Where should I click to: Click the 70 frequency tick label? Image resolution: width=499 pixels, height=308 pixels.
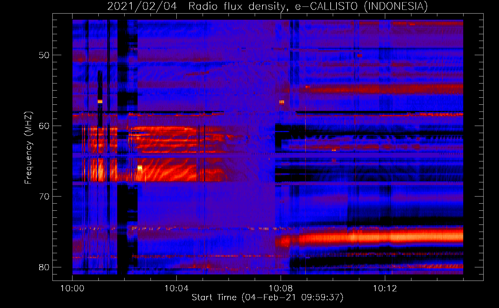click(44, 197)
